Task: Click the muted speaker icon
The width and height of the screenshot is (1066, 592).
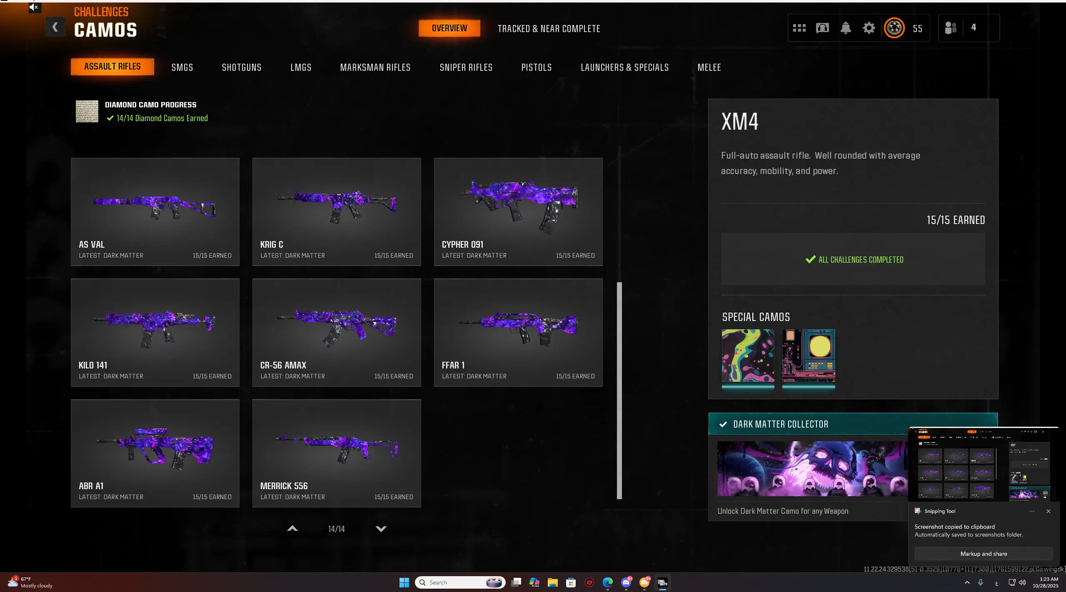Action: pos(34,7)
